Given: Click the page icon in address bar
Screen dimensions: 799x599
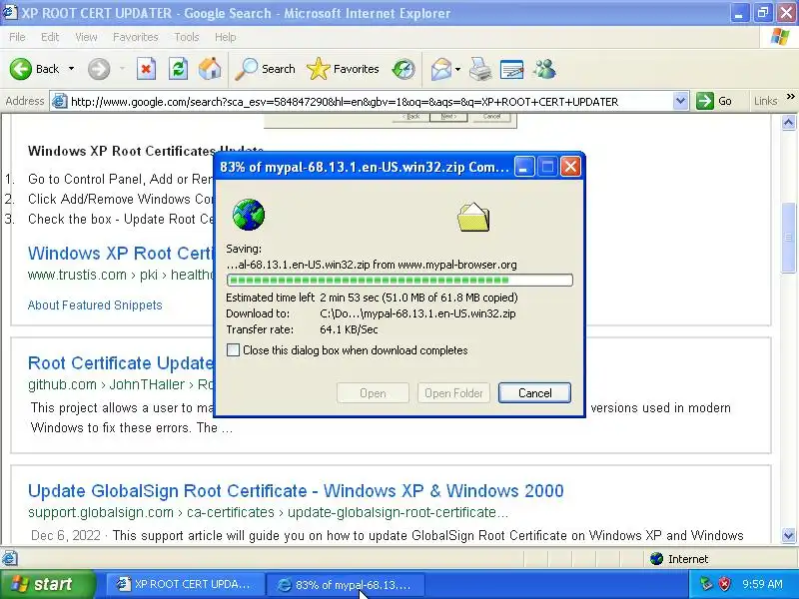Looking at the screenshot, I should coord(60,101).
